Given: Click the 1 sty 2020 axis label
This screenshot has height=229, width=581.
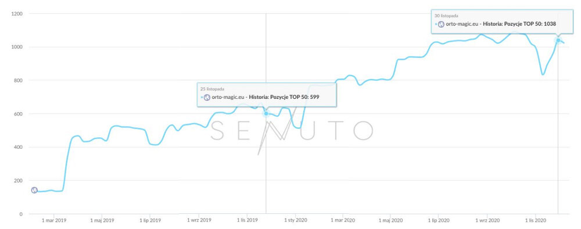Looking at the screenshot, I should [295, 220].
